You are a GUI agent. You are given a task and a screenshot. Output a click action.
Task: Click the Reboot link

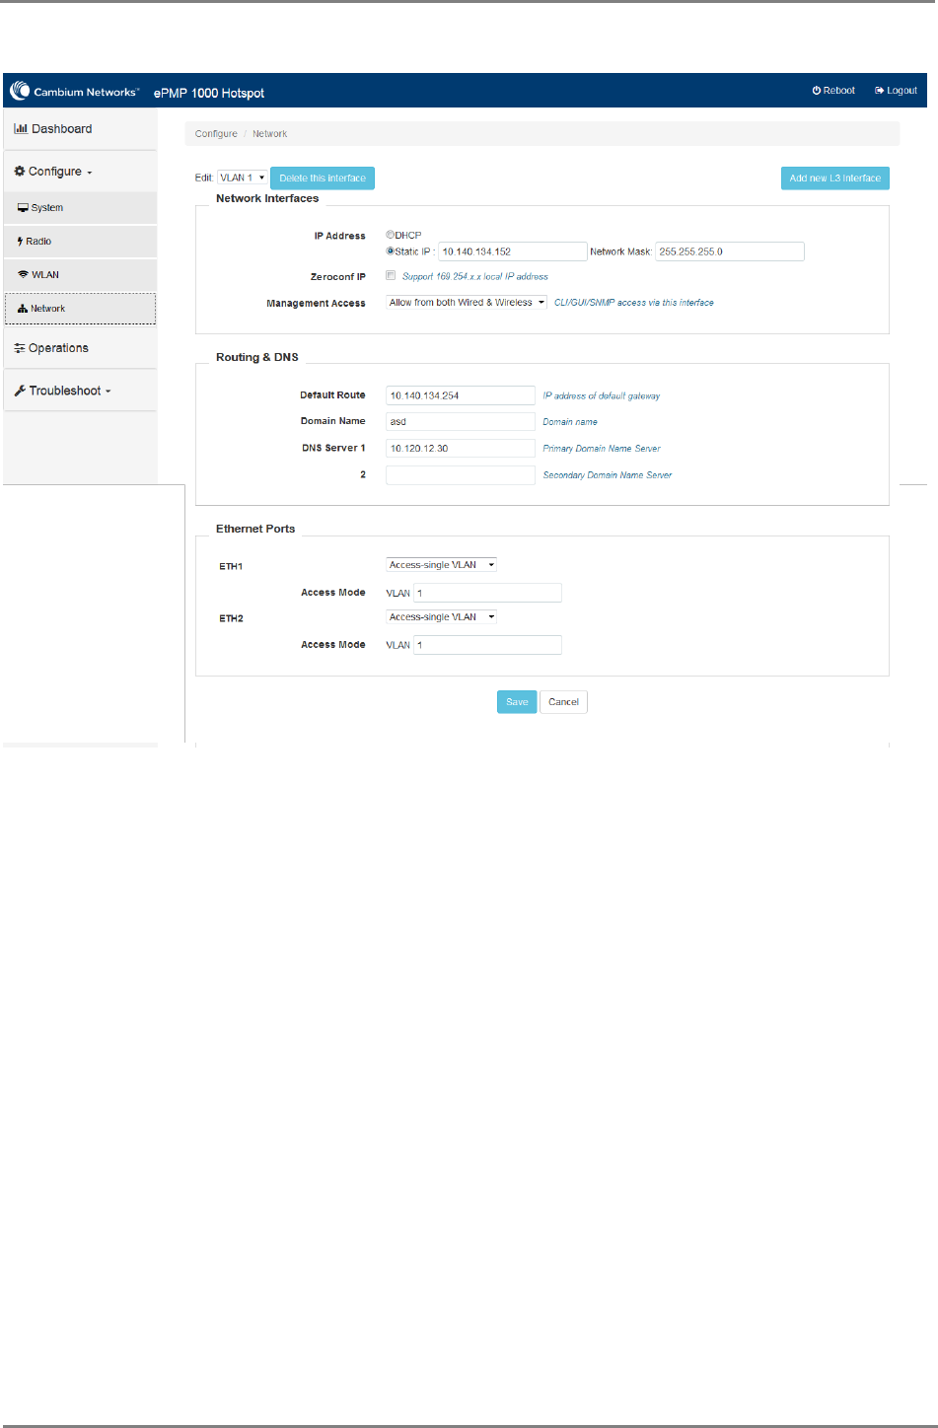[x=833, y=91]
